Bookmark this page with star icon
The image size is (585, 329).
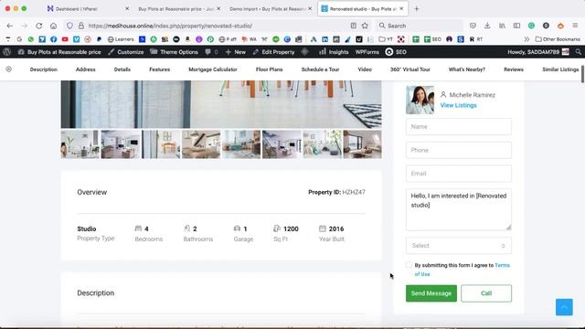click(365, 26)
